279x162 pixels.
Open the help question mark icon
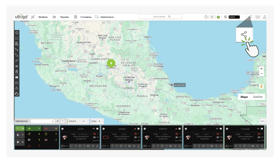pyautogui.click(x=206, y=17)
